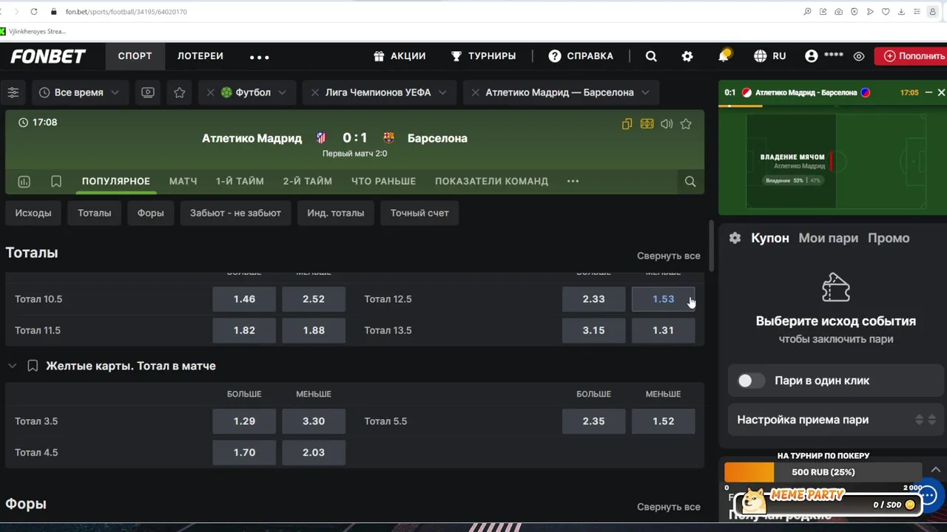
Task: Search markets within the match
Action: click(x=690, y=181)
